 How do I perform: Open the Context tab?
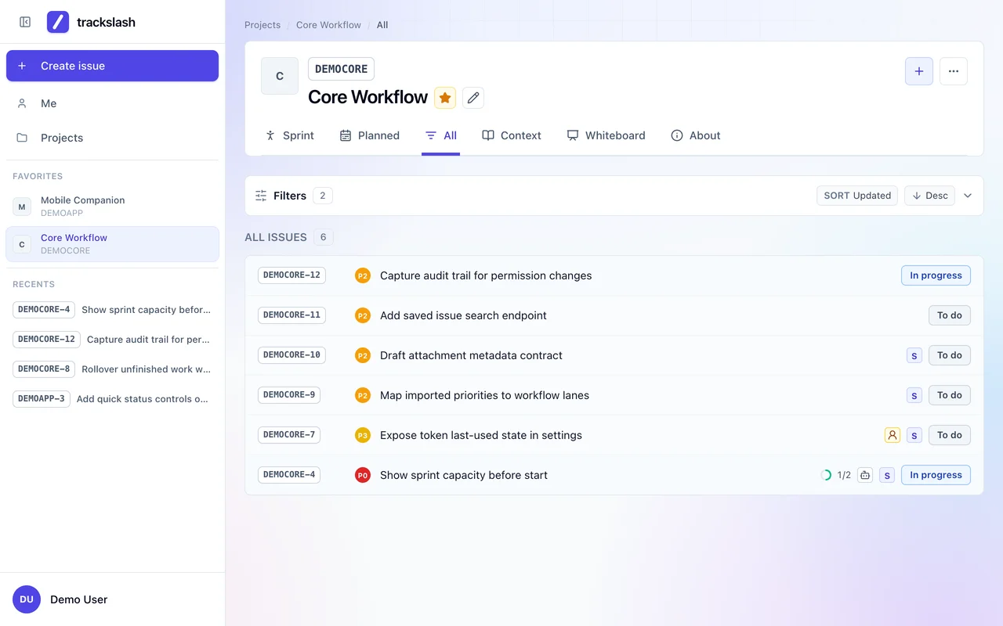tap(512, 135)
